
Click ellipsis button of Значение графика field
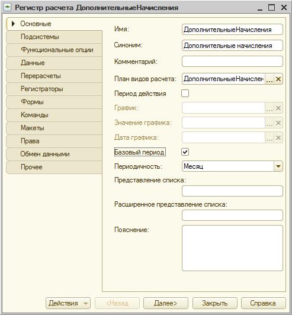point(269,123)
